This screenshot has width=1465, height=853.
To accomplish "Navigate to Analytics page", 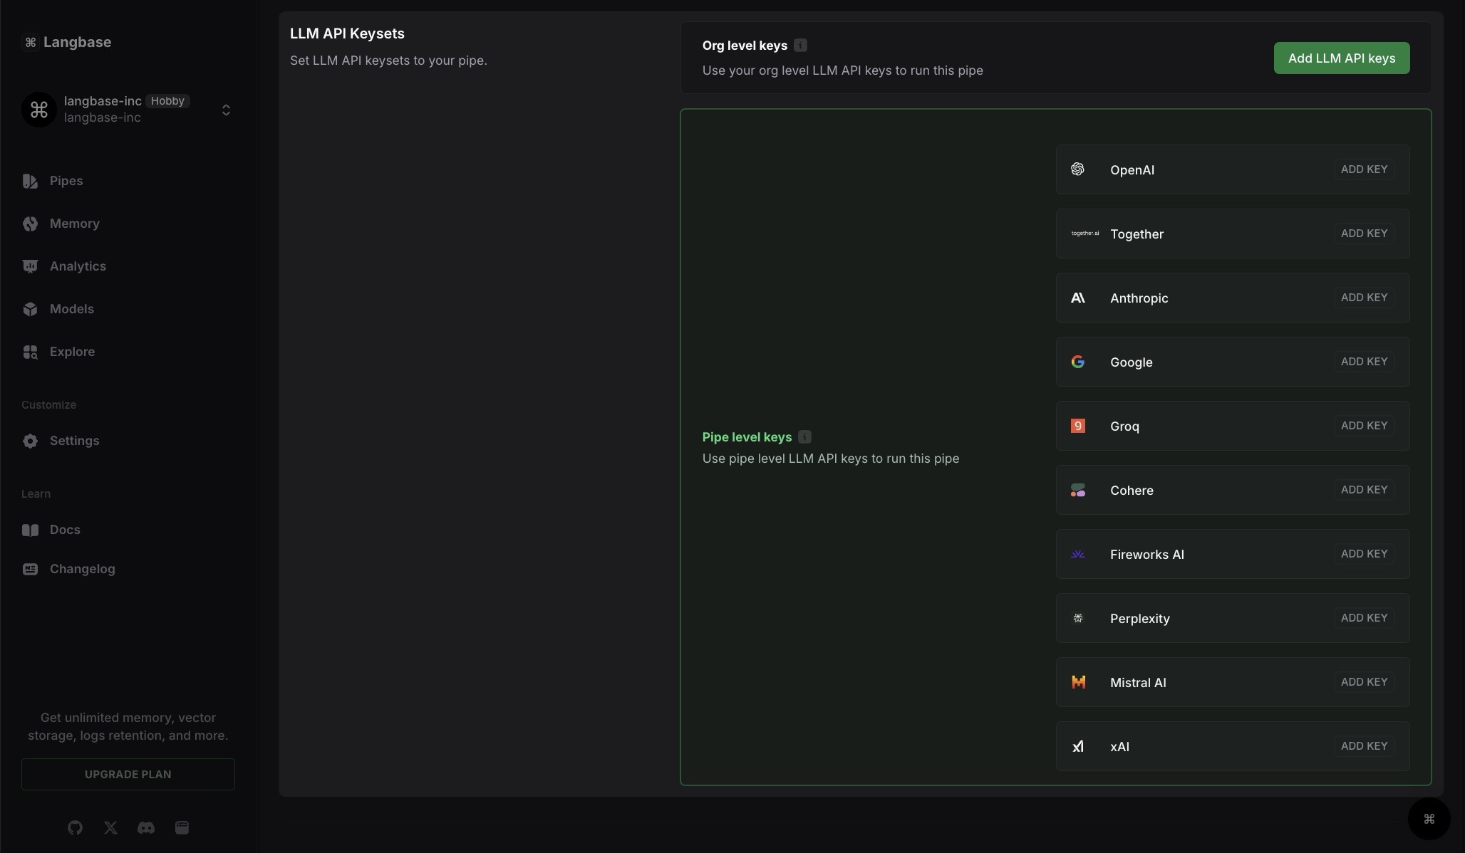I will coord(78,266).
